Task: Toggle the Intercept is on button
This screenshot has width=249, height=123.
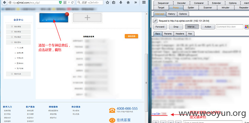Action: [192, 27]
